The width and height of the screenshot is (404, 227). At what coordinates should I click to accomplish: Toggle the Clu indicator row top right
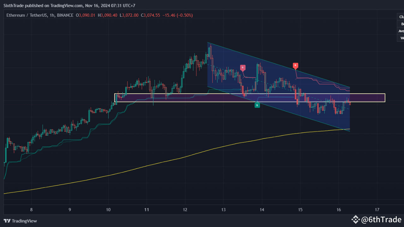click(400, 17)
